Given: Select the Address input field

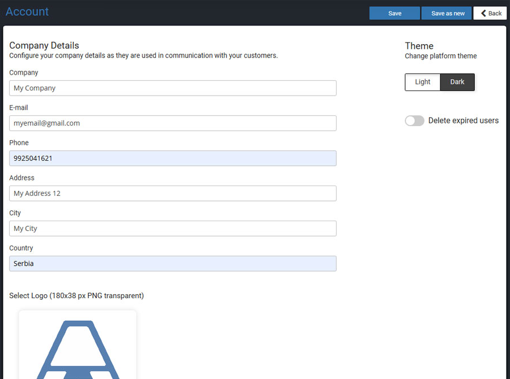Looking at the screenshot, I should coord(173,193).
